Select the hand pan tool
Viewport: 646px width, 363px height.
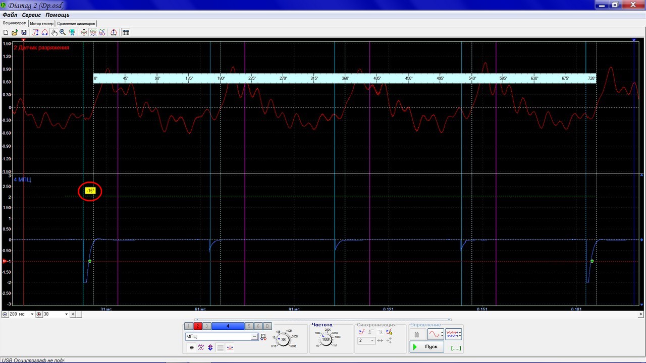[x=54, y=32]
